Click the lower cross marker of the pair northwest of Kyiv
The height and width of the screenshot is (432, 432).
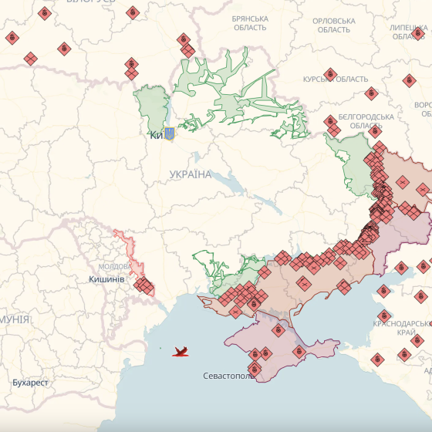[x=131, y=74]
